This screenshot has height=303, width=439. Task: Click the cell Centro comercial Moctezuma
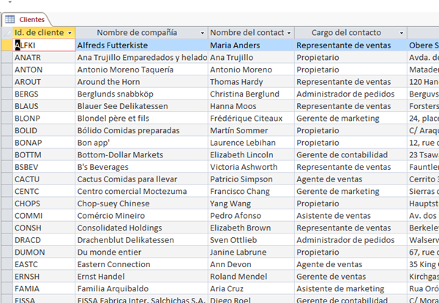click(141, 191)
